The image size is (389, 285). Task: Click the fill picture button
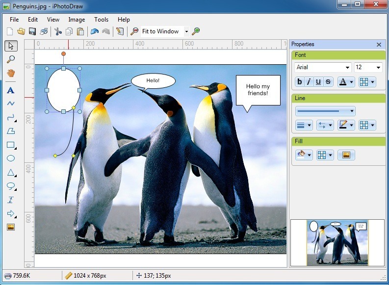pos(346,155)
